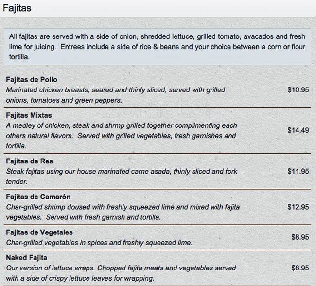Click the Naked Fajita $8.95 price
The height and width of the screenshot is (286, 316).
[300, 268]
